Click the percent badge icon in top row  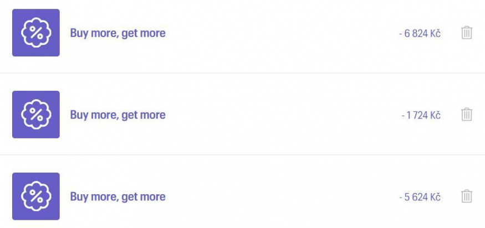(x=36, y=33)
